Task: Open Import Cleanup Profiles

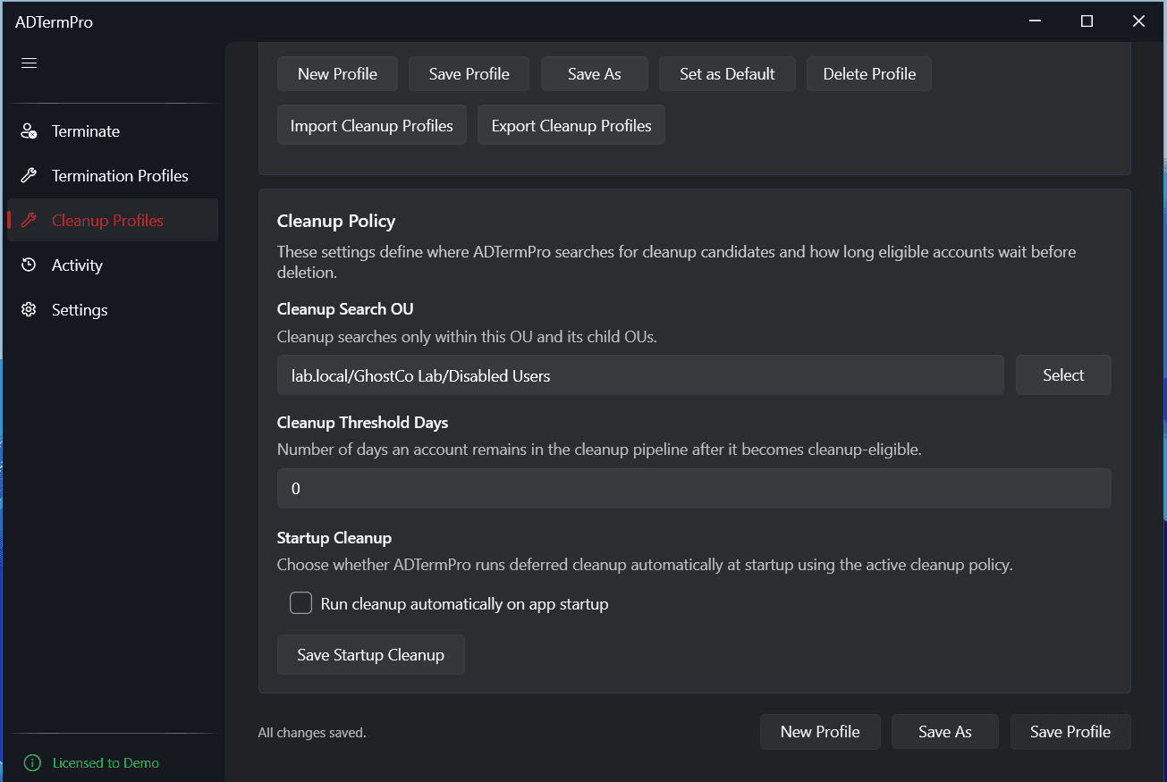Action: (x=371, y=125)
